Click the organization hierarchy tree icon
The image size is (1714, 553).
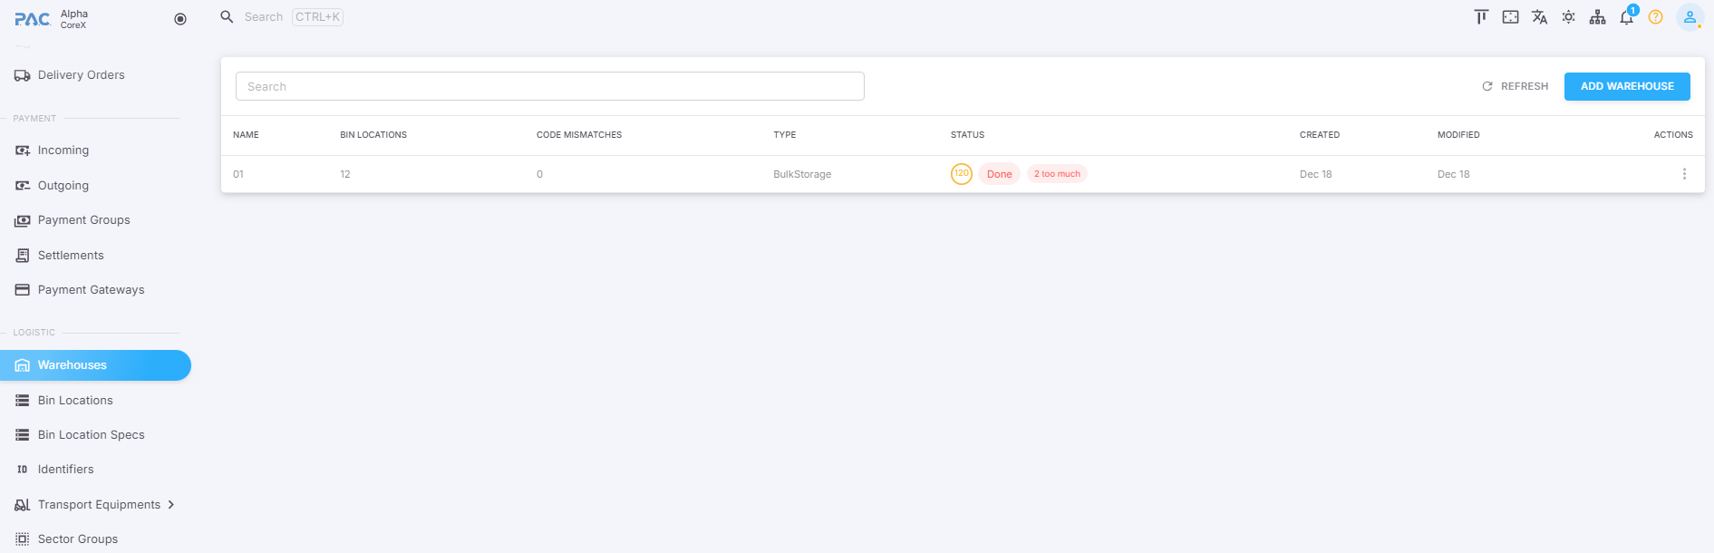tap(1597, 17)
